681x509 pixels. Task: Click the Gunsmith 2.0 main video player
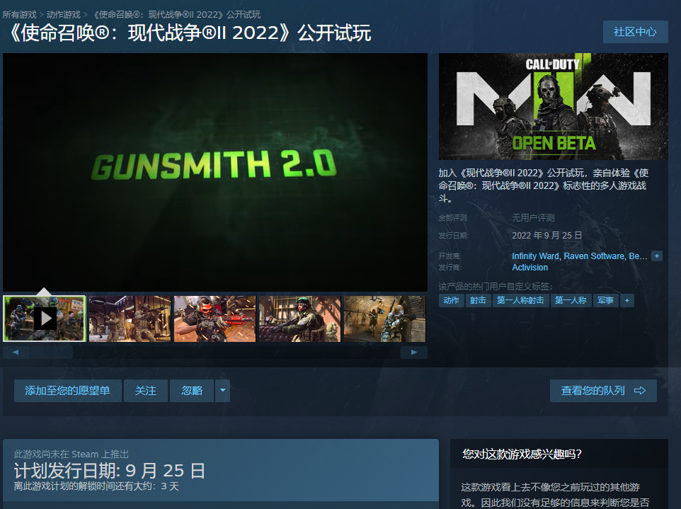click(215, 172)
